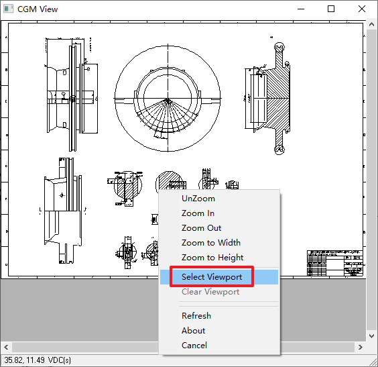378x367 pixels.
Task: Click the window resize grip corner
Action: pyautogui.click(x=373, y=362)
